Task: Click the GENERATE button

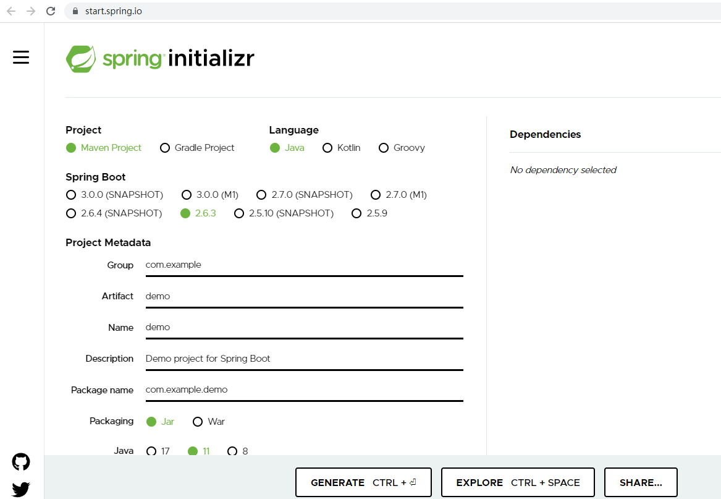Action: pos(363,482)
